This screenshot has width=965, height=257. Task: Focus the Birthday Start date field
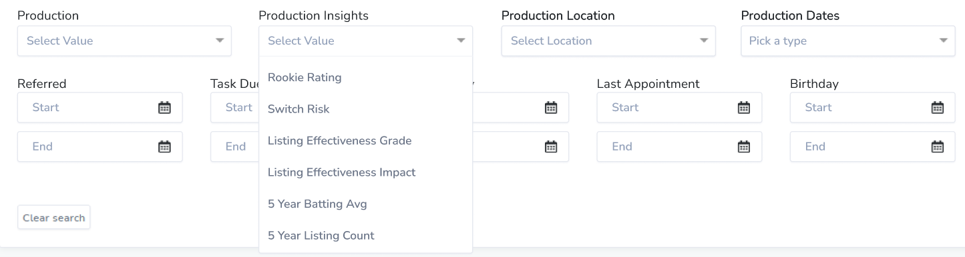(x=872, y=107)
